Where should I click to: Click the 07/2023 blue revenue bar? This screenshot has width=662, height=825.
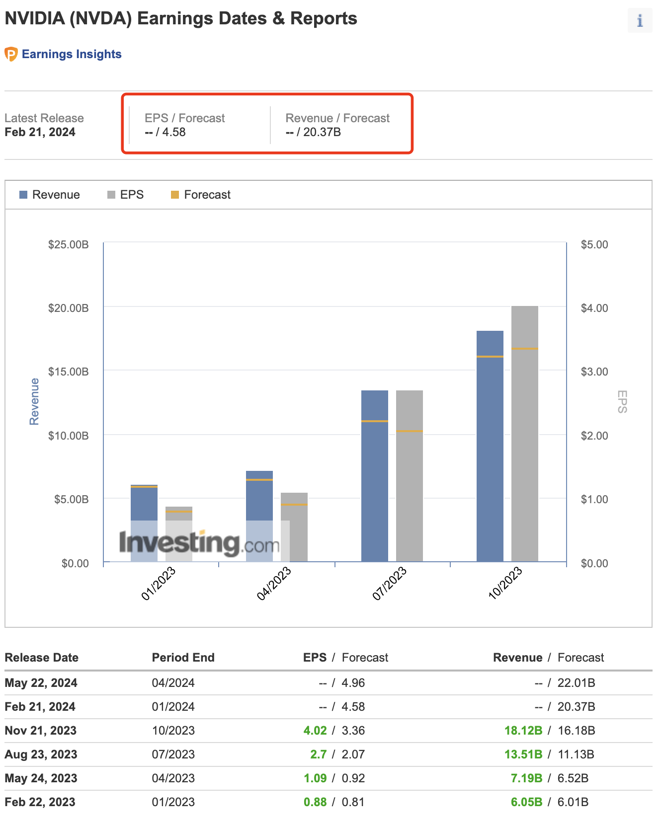coord(375,476)
